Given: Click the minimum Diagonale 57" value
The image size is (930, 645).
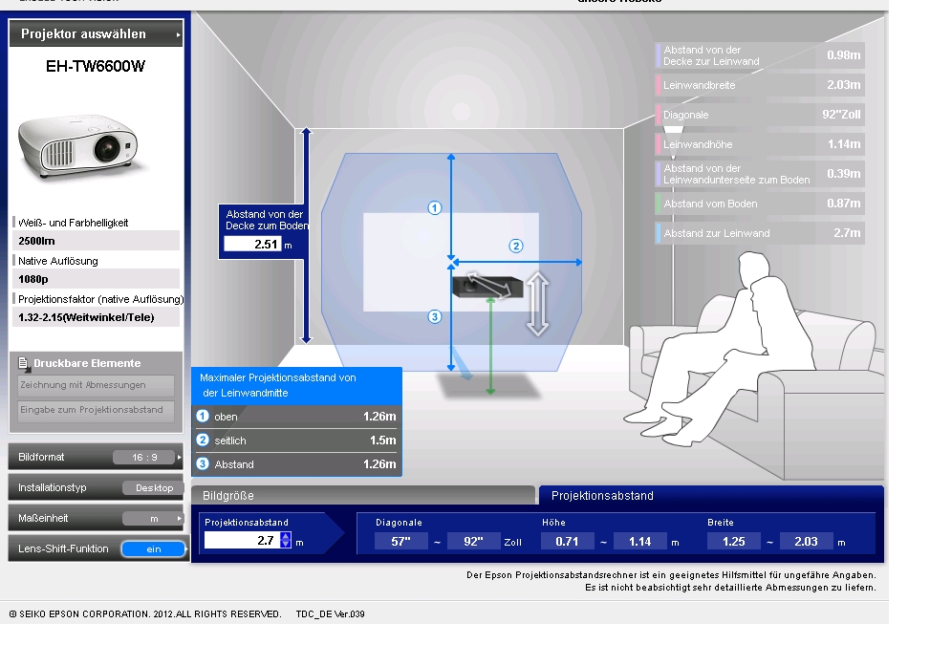Looking at the screenshot, I should tap(400, 541).
